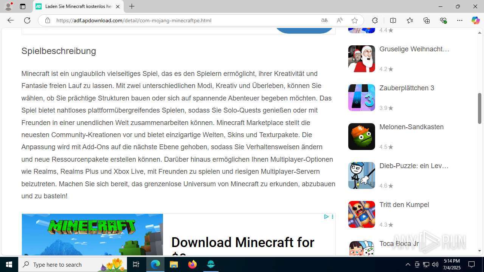Open the Melonen-Sandkasten title link

click(x=411, y=127)
